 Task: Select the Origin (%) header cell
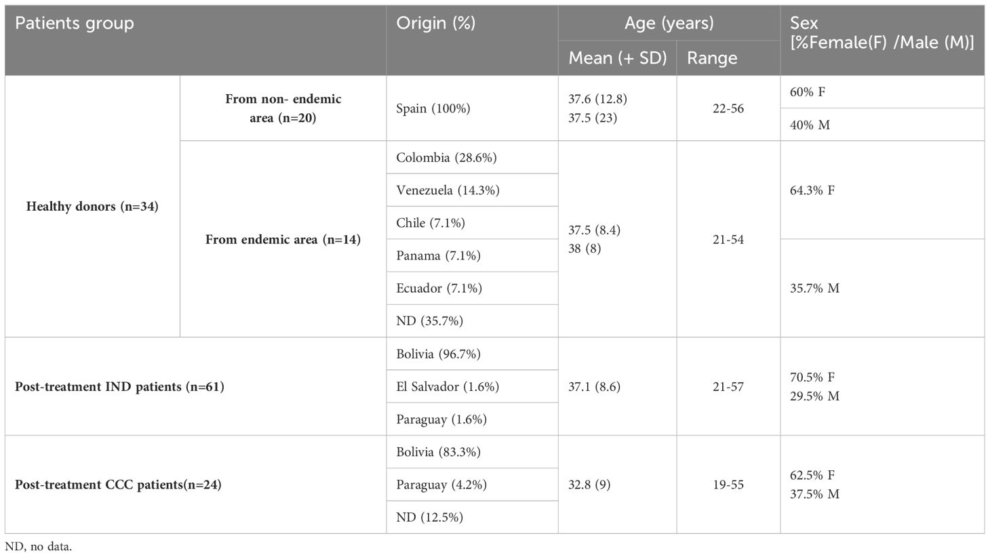(x=473, y=40)
